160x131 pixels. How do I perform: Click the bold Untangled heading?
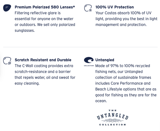point(105,60)
